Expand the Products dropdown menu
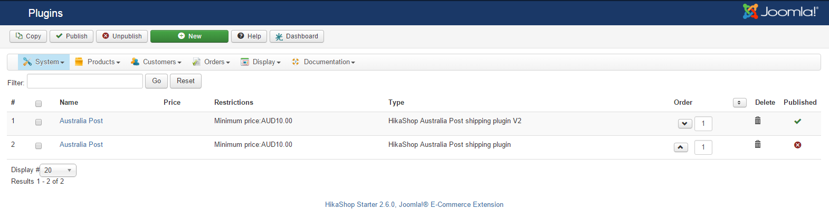Screen dimensions: 829x219 click(x=98, y=62)
